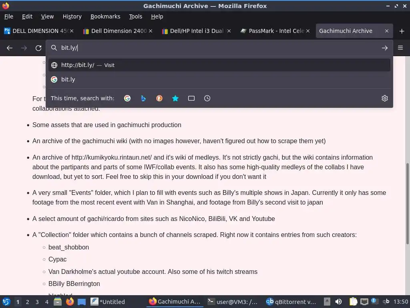Open the Firefox hamburger application menu

coord(400,48)
